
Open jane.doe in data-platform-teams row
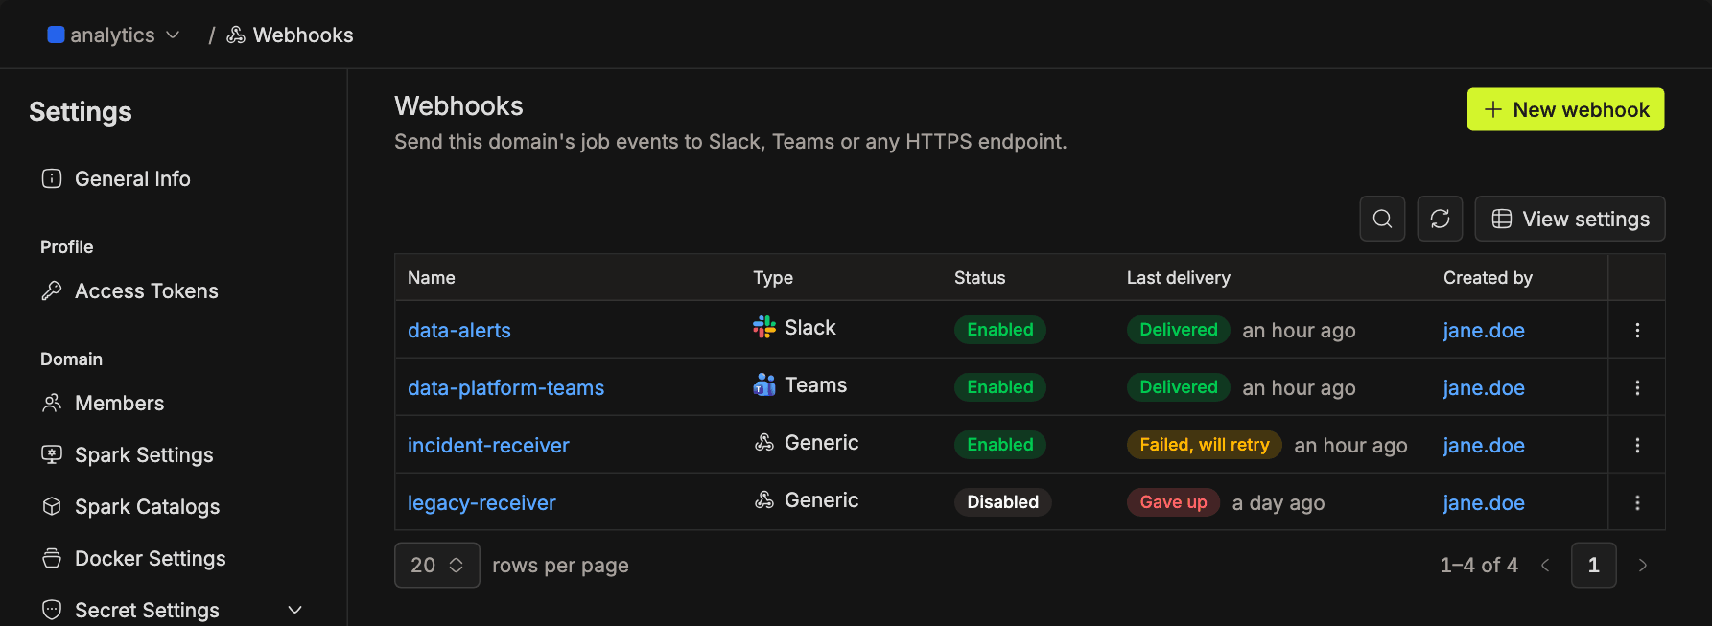point(1484,387)
